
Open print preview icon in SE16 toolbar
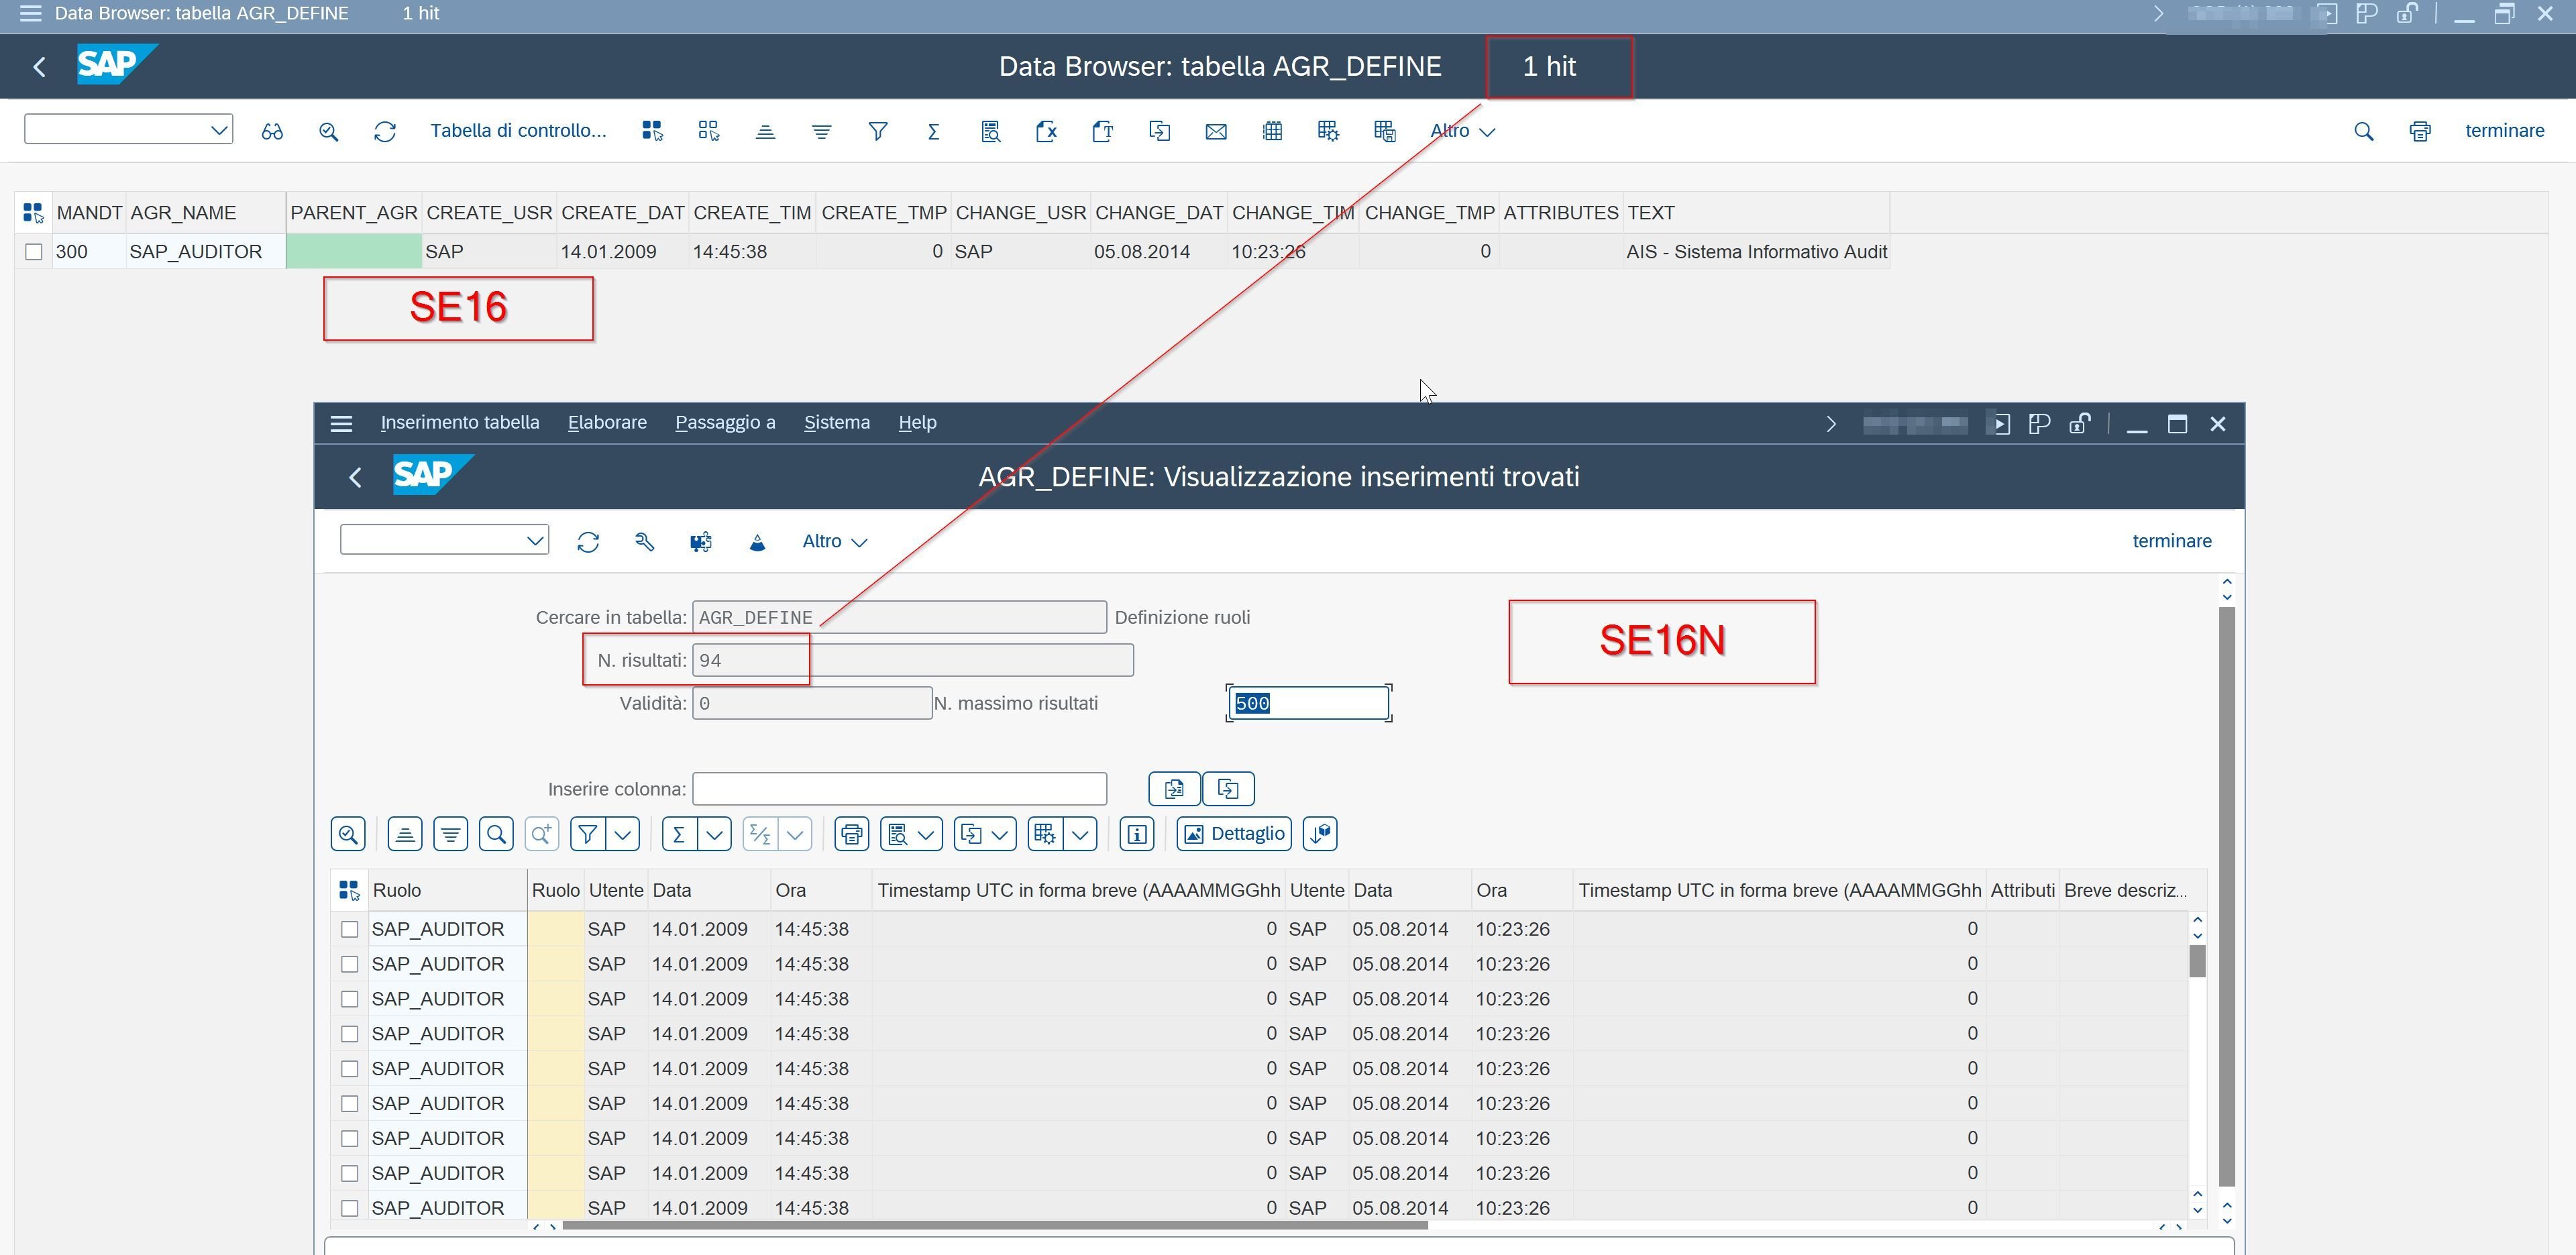coord(990,131)
